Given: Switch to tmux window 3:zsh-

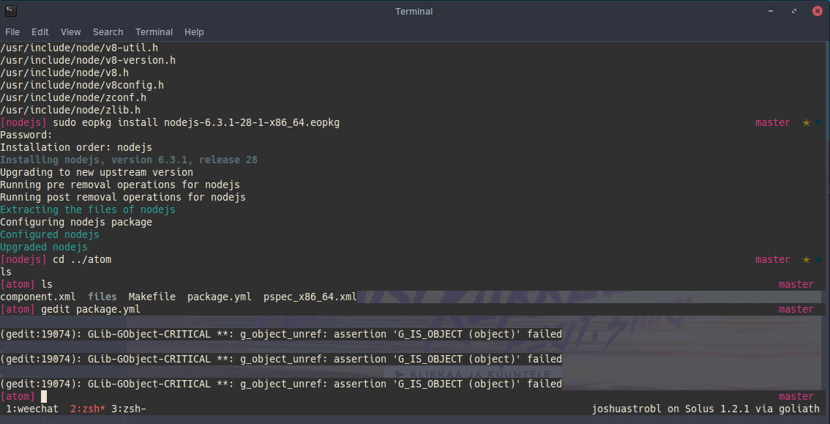Looking at the screenshot, I should [x=129, y=409].
